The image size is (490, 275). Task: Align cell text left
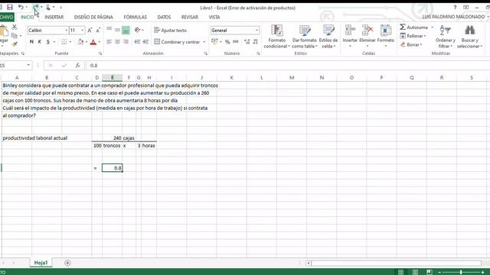[109, 42]
